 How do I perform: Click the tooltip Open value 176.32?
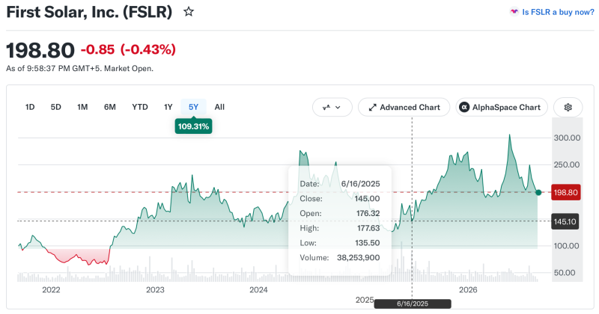(368, 213)
